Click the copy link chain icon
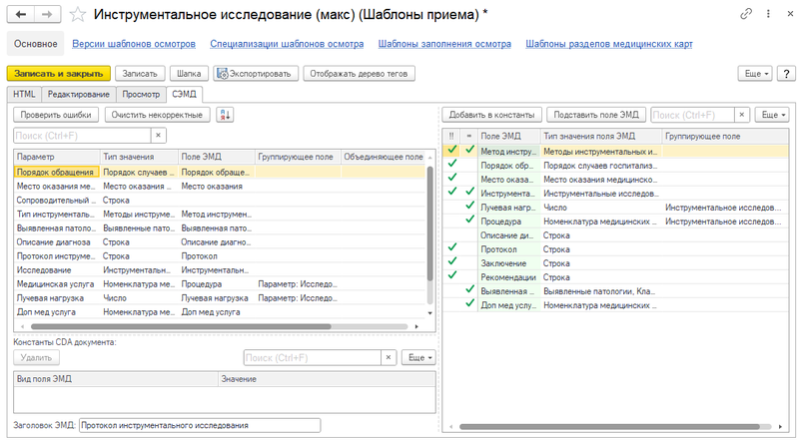799x440 pixels. [746, 14]
